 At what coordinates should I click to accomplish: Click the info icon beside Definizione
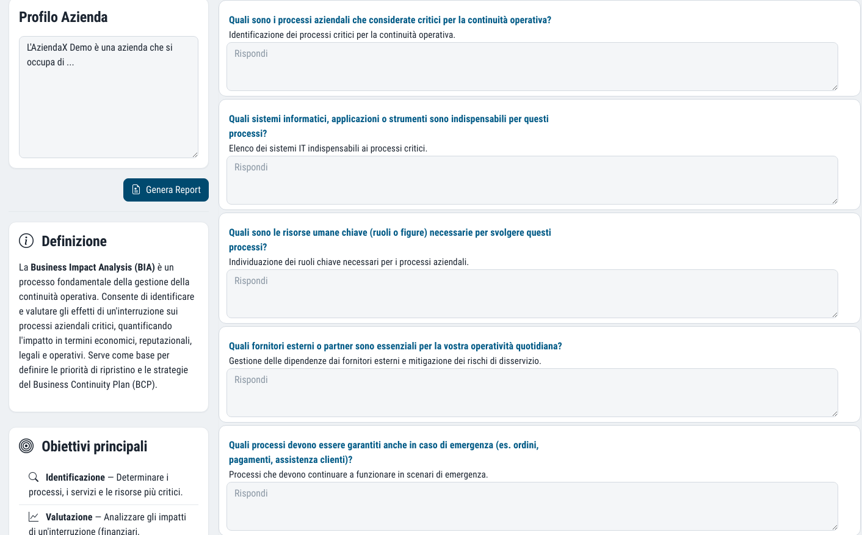[26, 241]
